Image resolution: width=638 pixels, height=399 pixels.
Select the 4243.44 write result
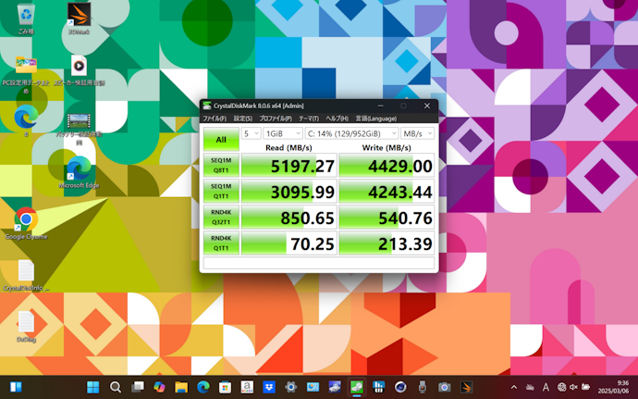point(386,192)
